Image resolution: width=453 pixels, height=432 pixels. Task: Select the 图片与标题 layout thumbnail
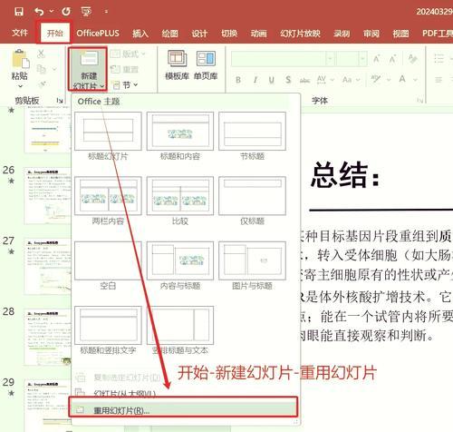pos(252,260)
